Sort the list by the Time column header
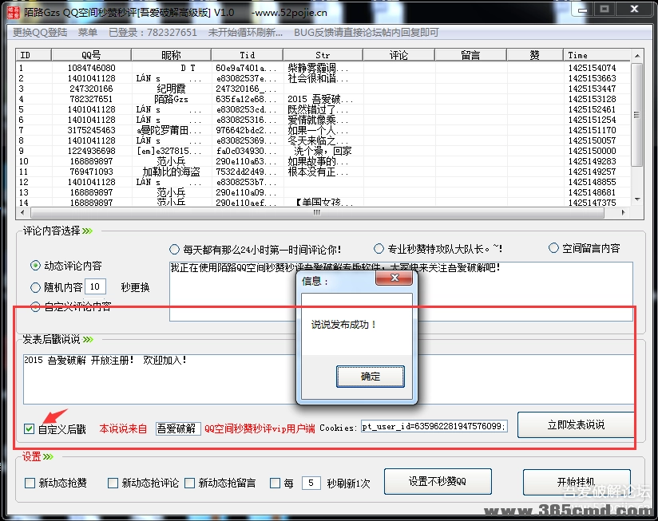 point(577,55)
